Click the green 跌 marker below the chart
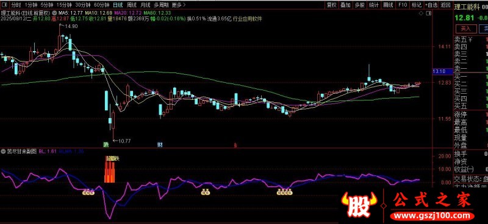Screen dimensions: 488x224 pos(107,145)
